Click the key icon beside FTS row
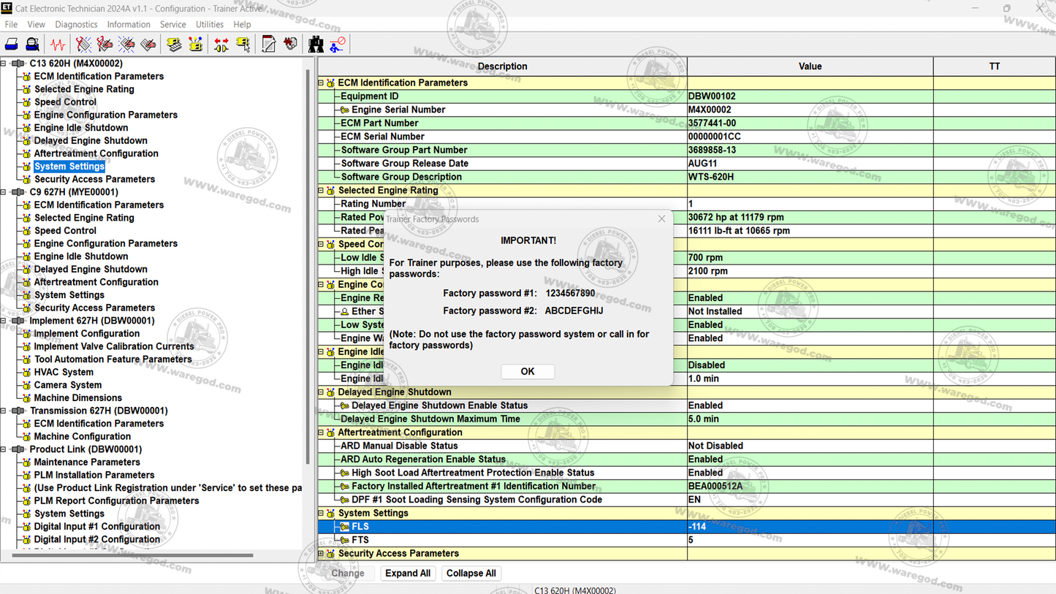Screen dimensions: 1056x594 click(344, 541)
